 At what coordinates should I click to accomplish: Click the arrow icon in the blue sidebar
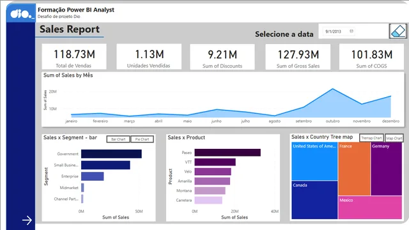pos(27,220)
